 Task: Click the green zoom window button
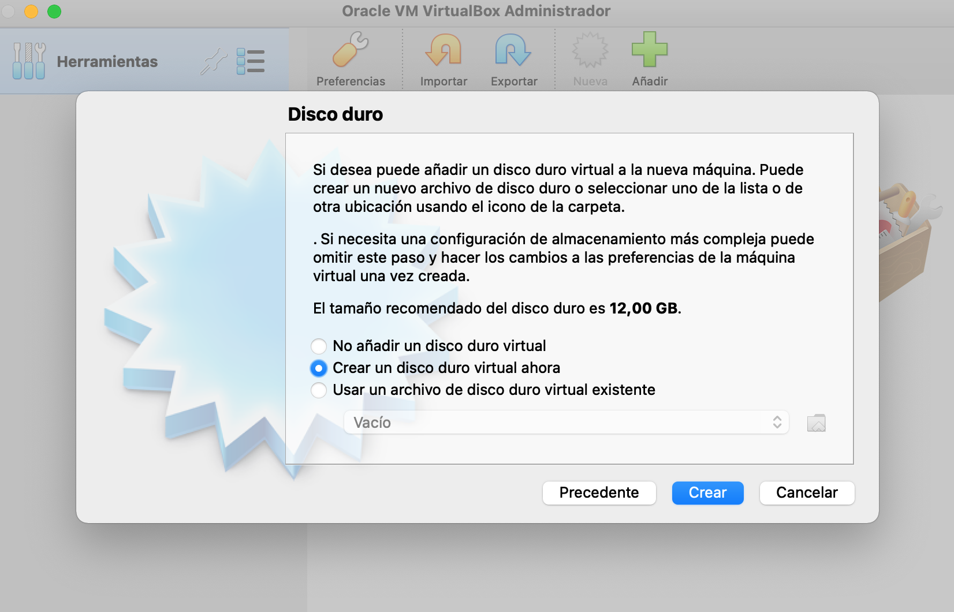click(54, 11)
